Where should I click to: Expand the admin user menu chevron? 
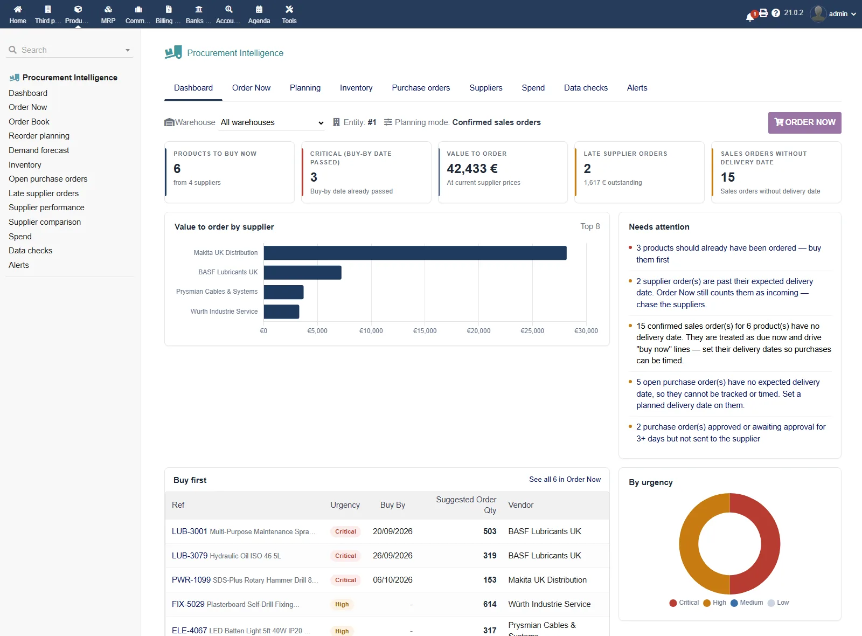(x=853, y=14)
